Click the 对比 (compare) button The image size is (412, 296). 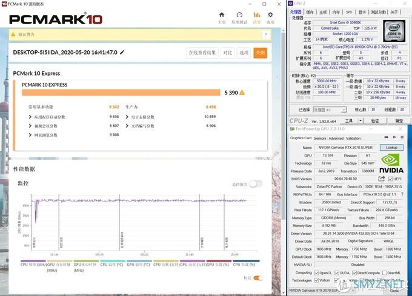(228, 53)
